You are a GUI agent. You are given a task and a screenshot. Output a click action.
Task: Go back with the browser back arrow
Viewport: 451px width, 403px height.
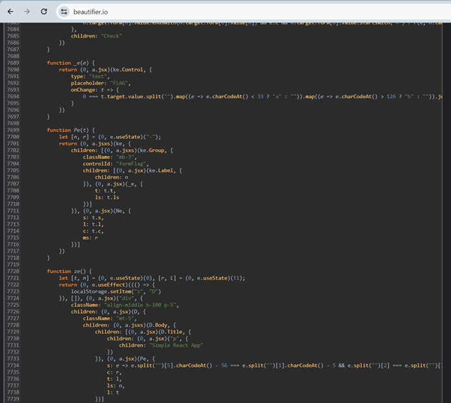[x=10, y=12]
